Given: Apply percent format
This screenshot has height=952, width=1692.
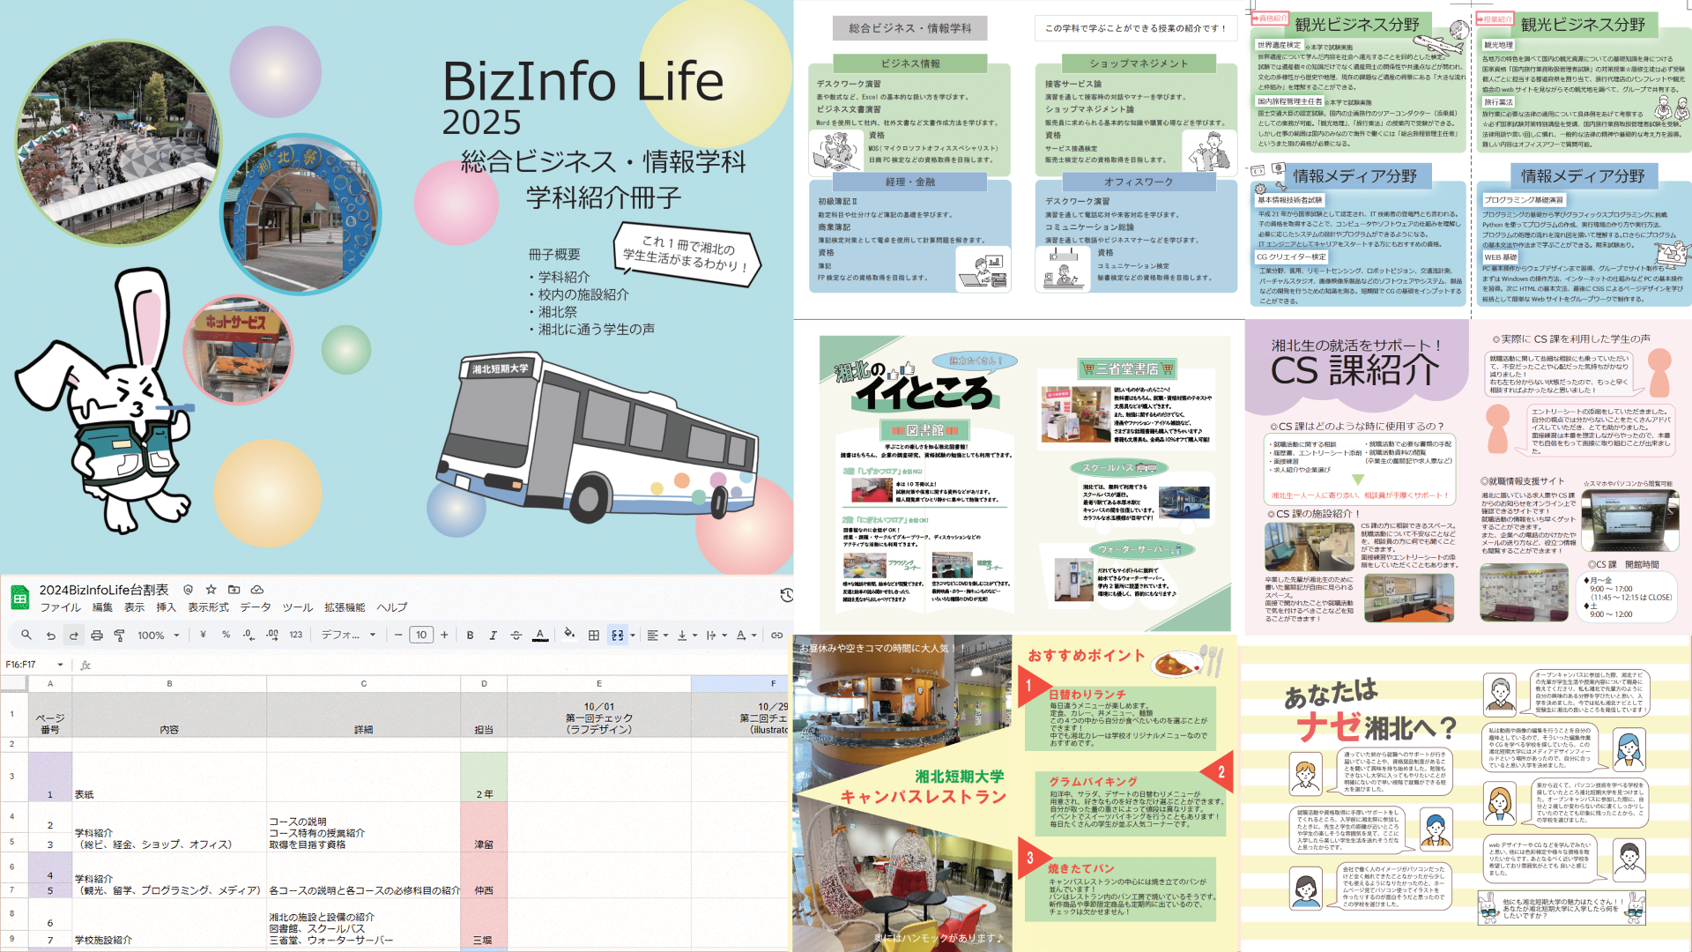Looking at the screenshot, I should [226, 635].
